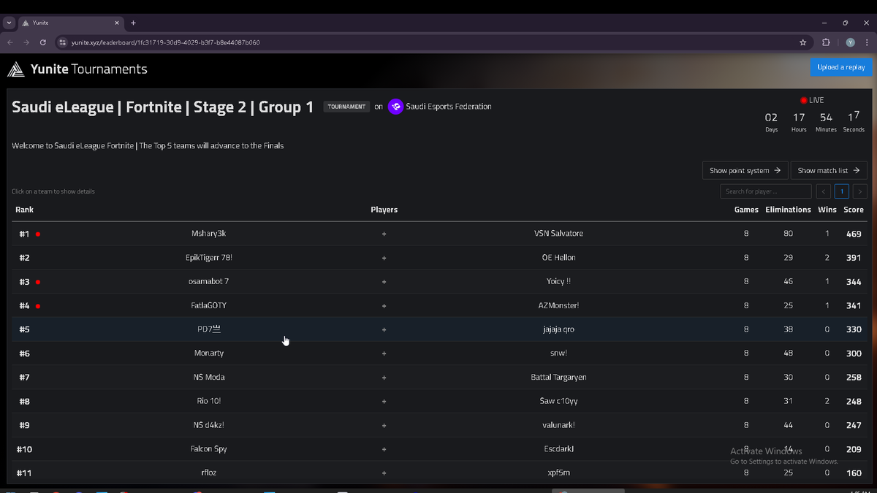This screenshot has height=493, width=877.
Task: Click player name valunark!
Action: [x=558, y=425]
